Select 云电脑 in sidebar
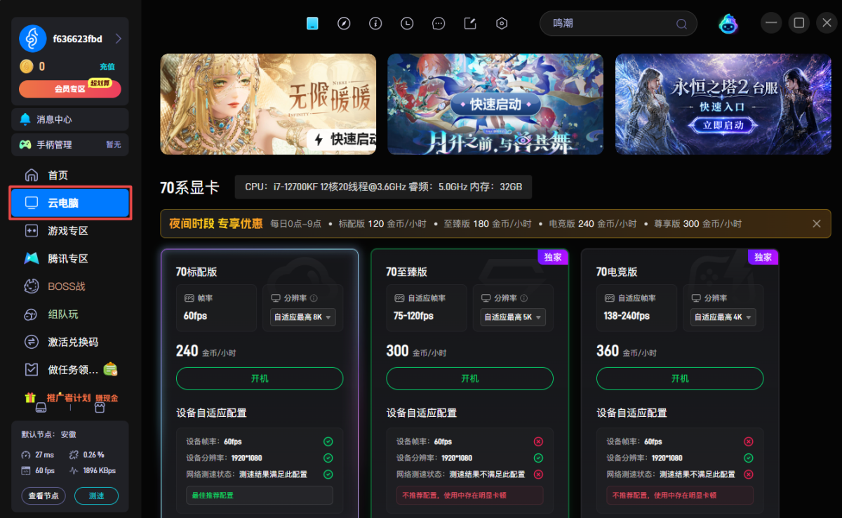Image resolution: width=842 pixels, height=518 pixels. pyautogui.click(x=70, y=204)
